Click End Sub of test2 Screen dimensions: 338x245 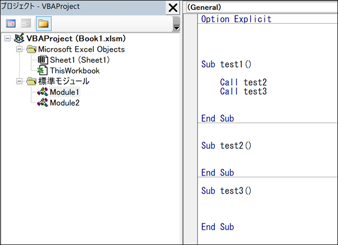click(218, 172)
